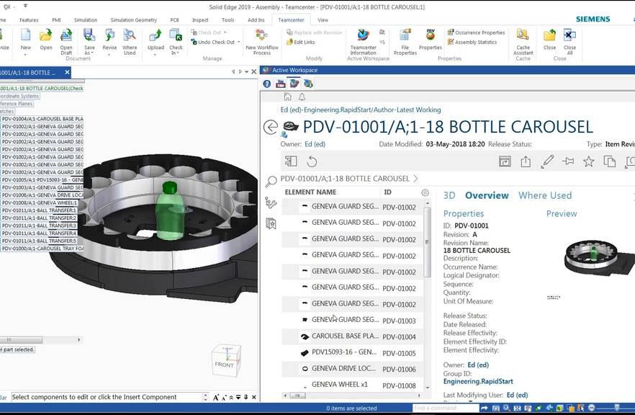Add item to favorites with the star icon
The height and width of the screenshot is (415, 635).
point(588,159)
